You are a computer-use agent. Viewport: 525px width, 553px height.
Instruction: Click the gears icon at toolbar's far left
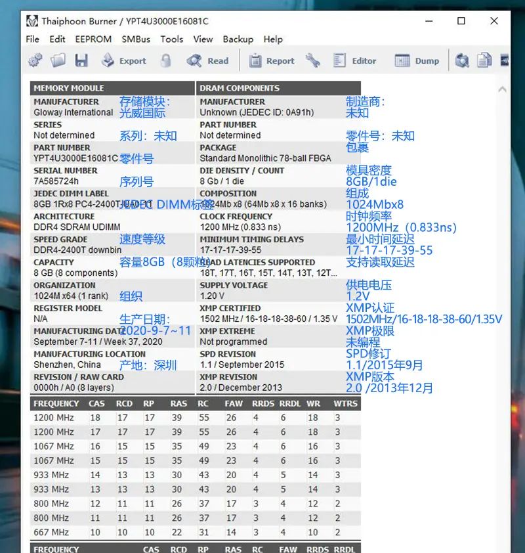35,60
